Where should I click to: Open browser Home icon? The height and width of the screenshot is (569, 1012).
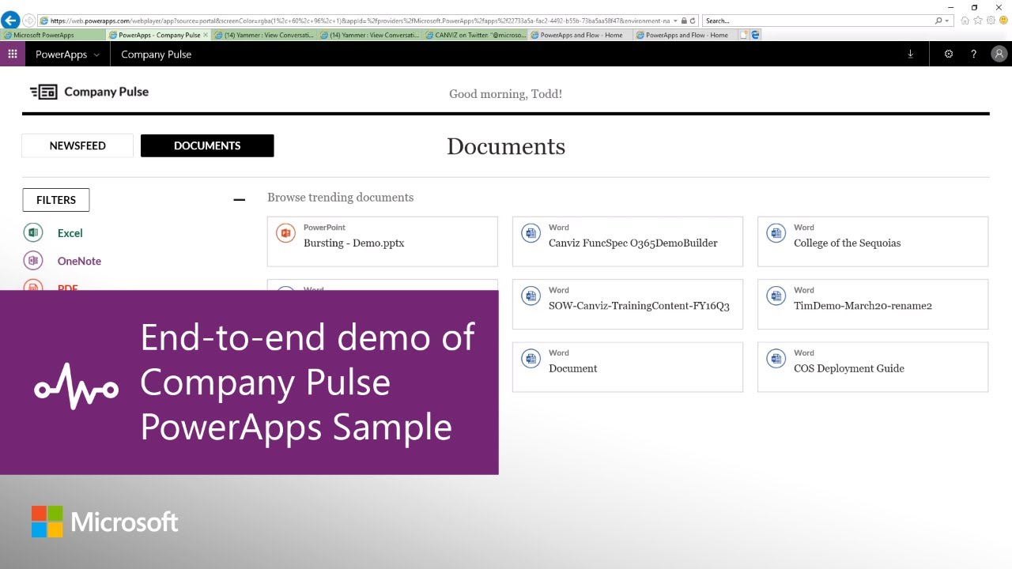965,21
